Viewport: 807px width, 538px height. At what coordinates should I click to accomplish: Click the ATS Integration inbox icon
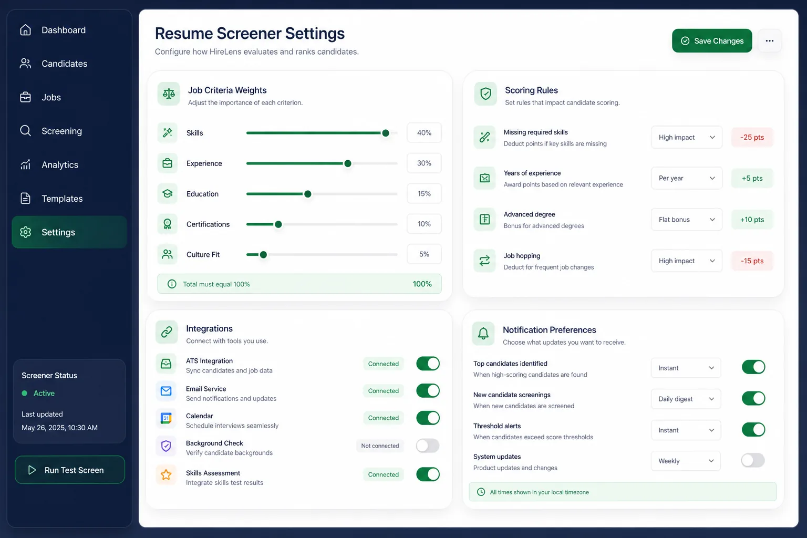(x=166, y=364)
